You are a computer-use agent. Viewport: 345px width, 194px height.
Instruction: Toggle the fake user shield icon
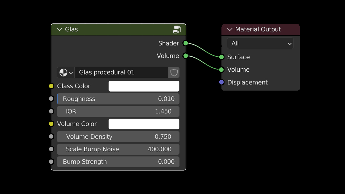[x=174, y=73]
